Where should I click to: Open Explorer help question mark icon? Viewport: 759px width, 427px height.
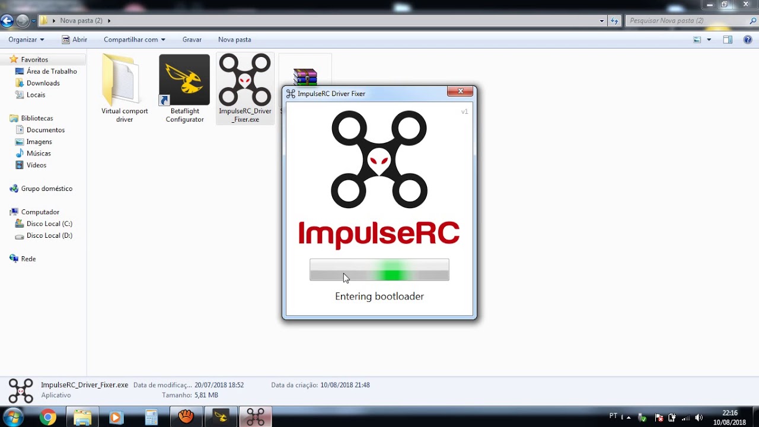[x=748, y=40]
